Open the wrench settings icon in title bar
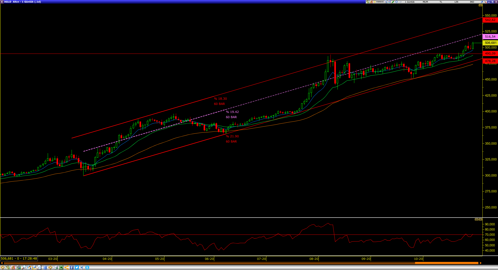498x270 pixels. click(x=485, y=2)
